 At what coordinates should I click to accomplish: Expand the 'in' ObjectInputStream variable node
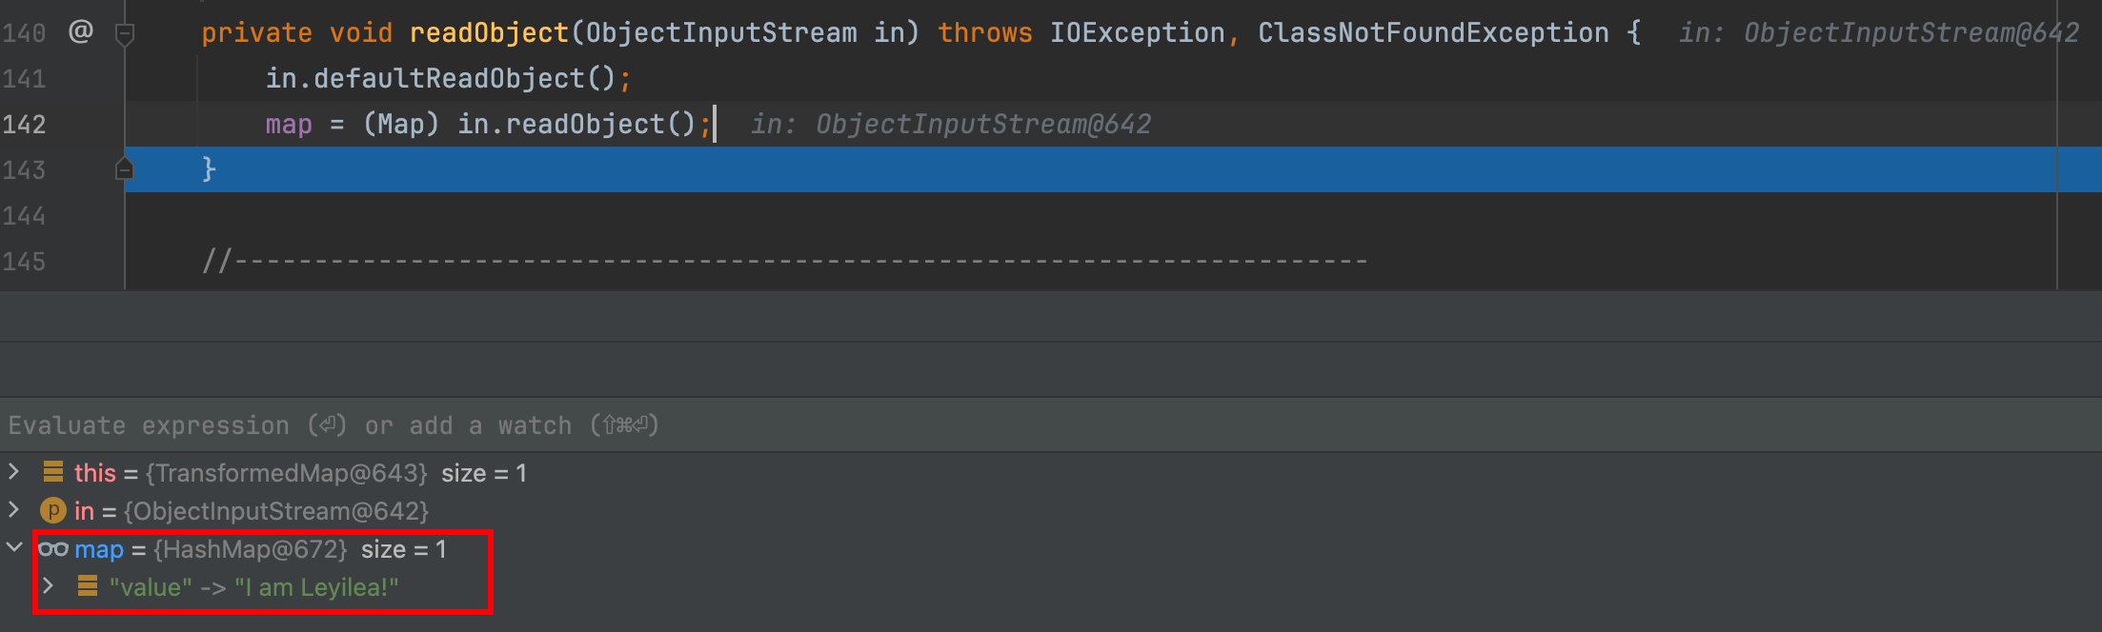tap(13, 510)
